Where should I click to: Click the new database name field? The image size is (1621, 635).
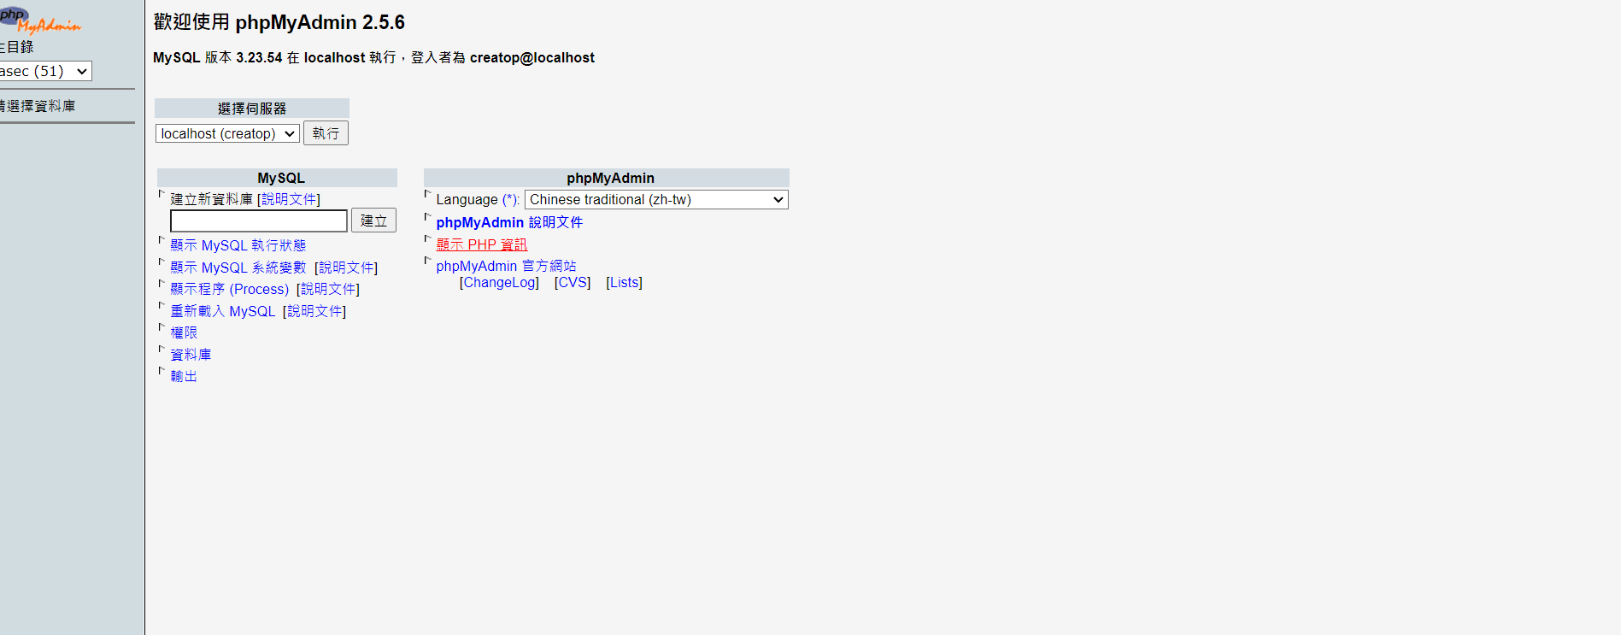pos(259,220)
